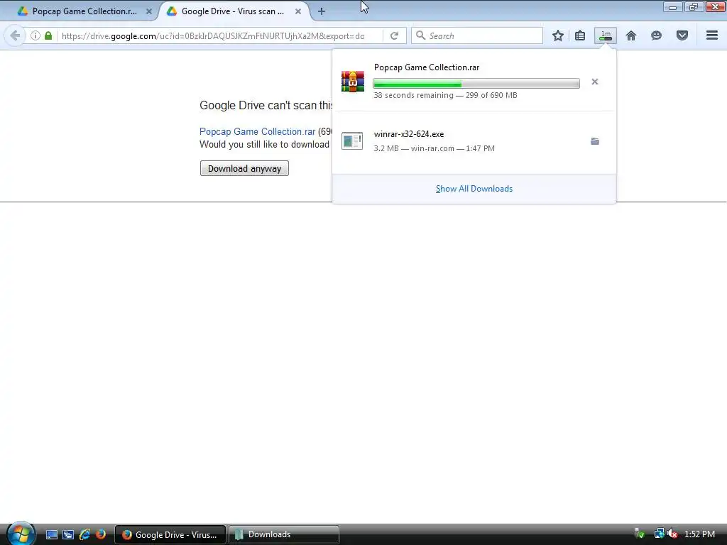
Task: Focus the URL address bar
Action: (213, 35)
